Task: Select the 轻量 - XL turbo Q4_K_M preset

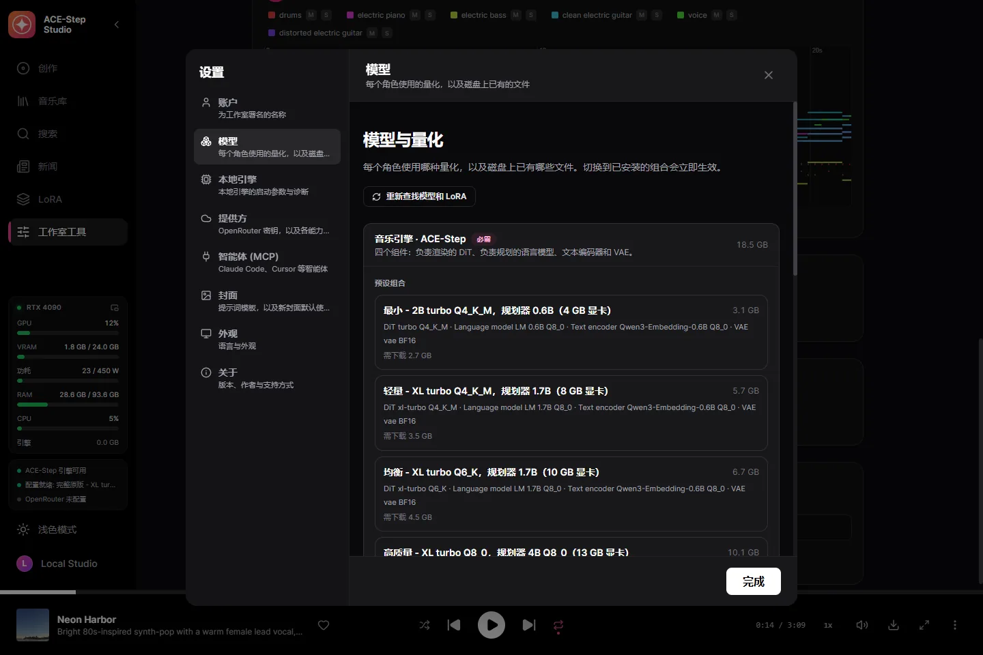Action: pos(571,413)
